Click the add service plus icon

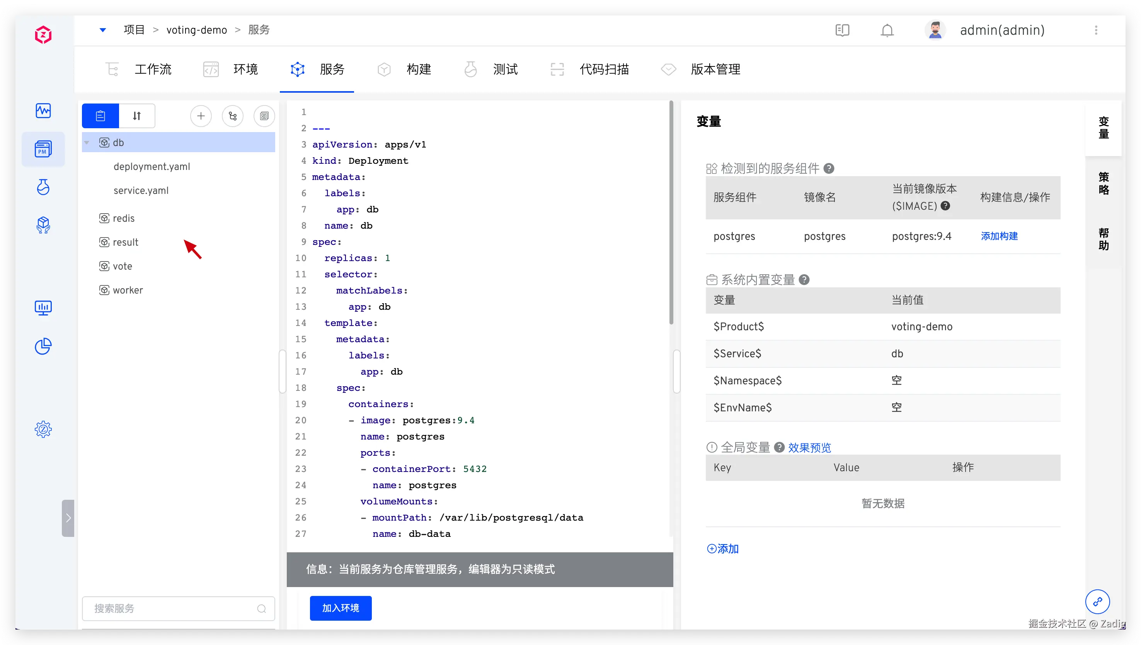(x=201, y=116)
